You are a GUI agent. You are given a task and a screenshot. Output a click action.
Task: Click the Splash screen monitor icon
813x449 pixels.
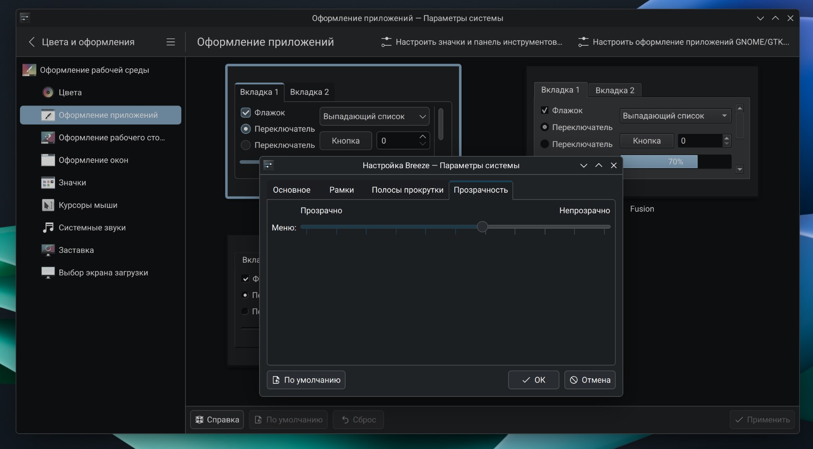[x=48, y=250]
